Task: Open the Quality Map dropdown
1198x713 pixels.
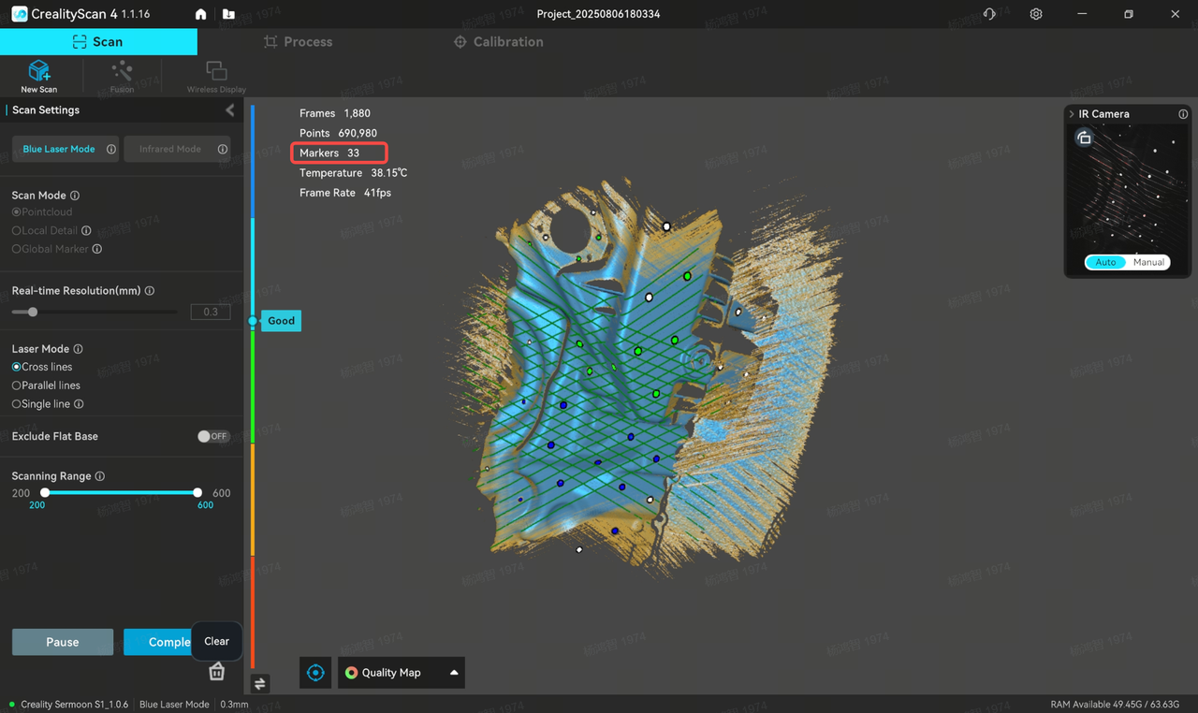Action: [452, 672]
